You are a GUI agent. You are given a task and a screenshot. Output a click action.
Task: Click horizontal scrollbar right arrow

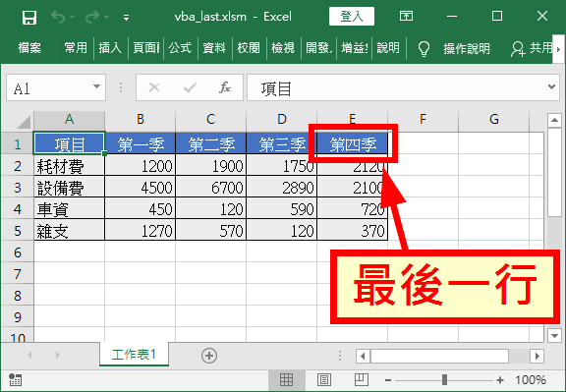tap(537, 357)
